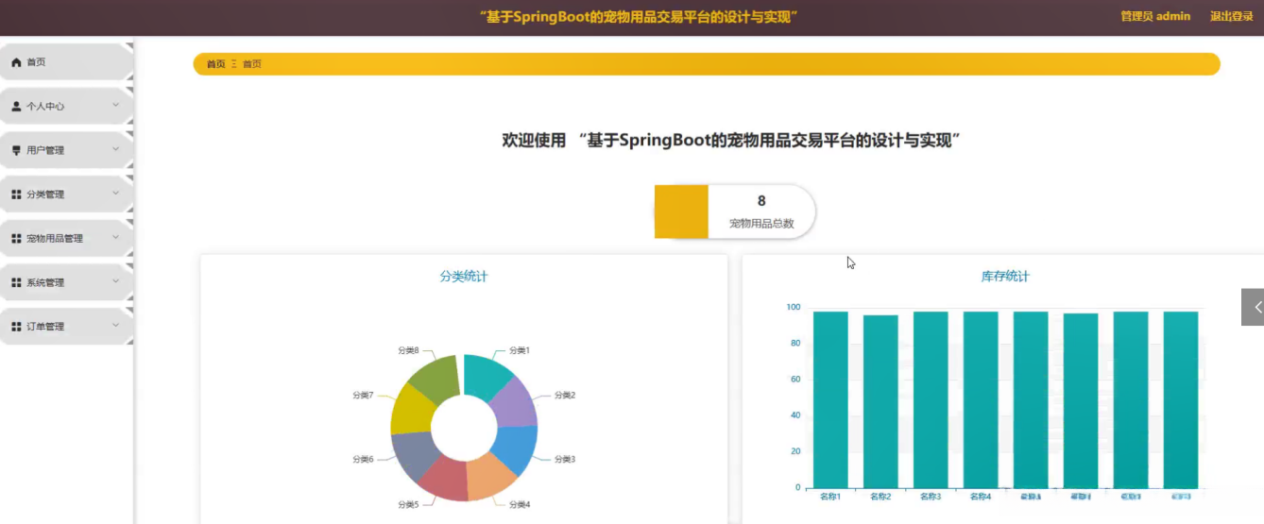Viewport: 1264px width, 524px height.
Task: Click the grid icon beside 订单管理
Action: [16, 327]
